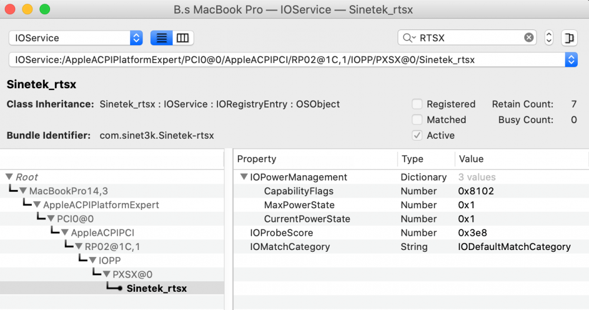Collapse the PCI0@0 node
Screen dimensions: 589x310
51,218
